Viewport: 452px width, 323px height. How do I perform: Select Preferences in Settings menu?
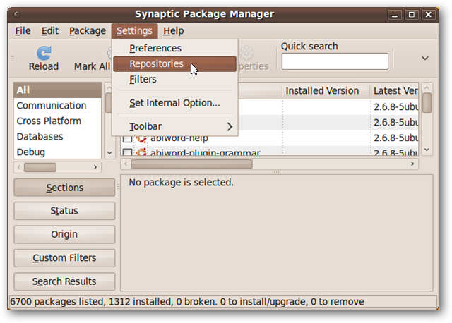[155, 49]
